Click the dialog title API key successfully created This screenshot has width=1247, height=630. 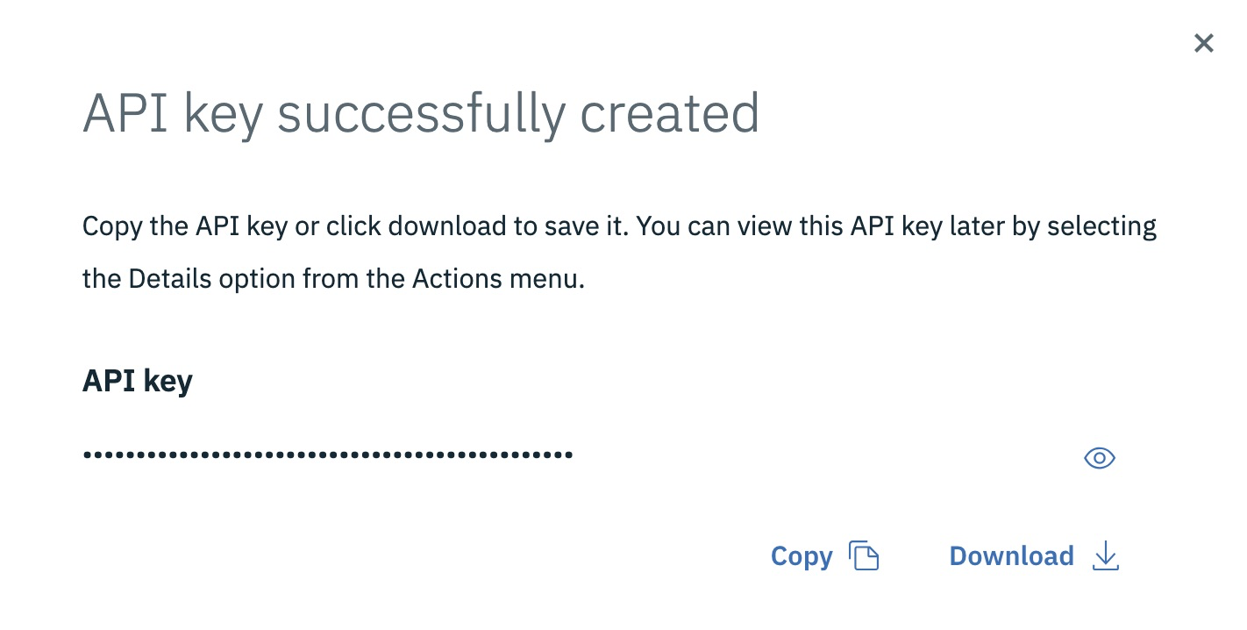pyautogui.click(x=421, y=111)
